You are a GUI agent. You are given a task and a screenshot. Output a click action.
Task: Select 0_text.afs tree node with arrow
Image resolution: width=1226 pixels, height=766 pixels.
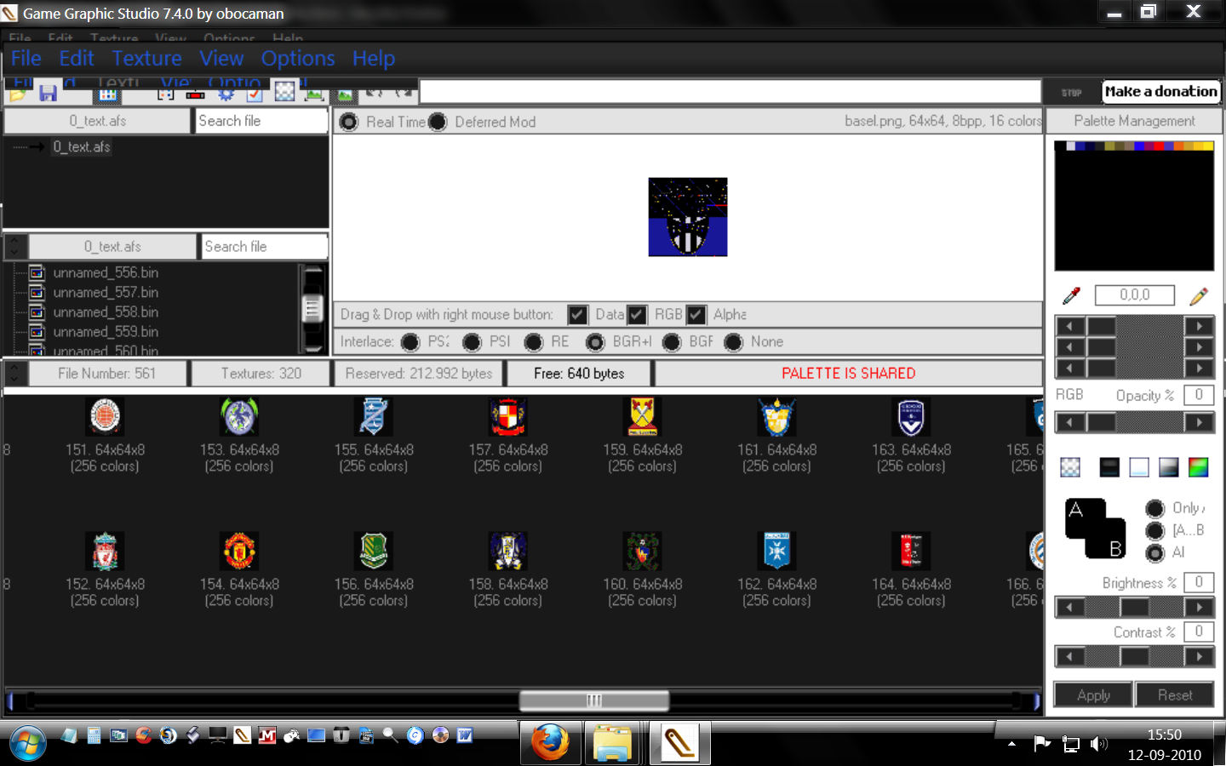point(81,146)
